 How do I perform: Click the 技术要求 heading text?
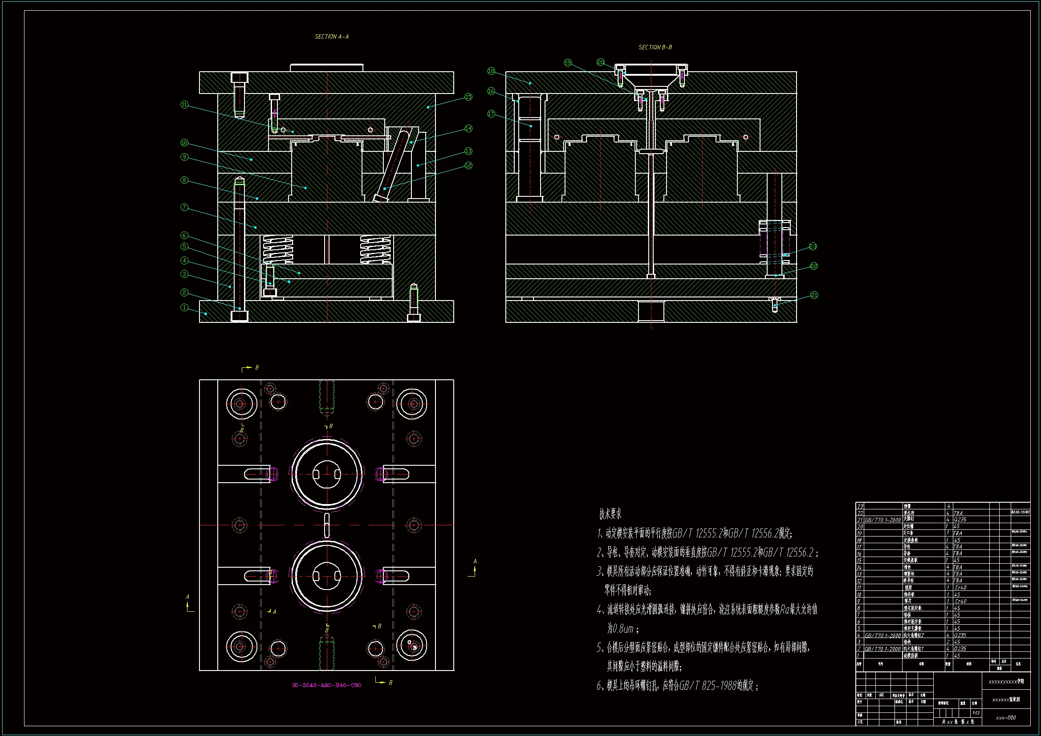click(x=610, y=514)
